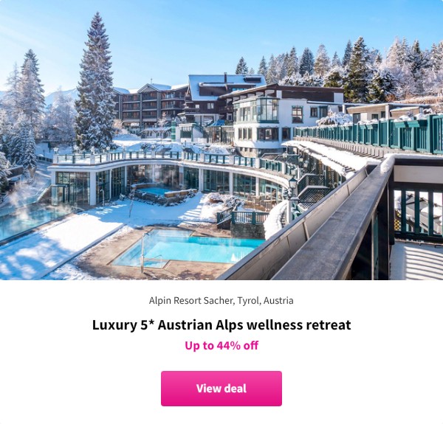443x424 pixels.
Task: Click the tall snow-covered fir tree in the image
Action: (x=95, y=85)
